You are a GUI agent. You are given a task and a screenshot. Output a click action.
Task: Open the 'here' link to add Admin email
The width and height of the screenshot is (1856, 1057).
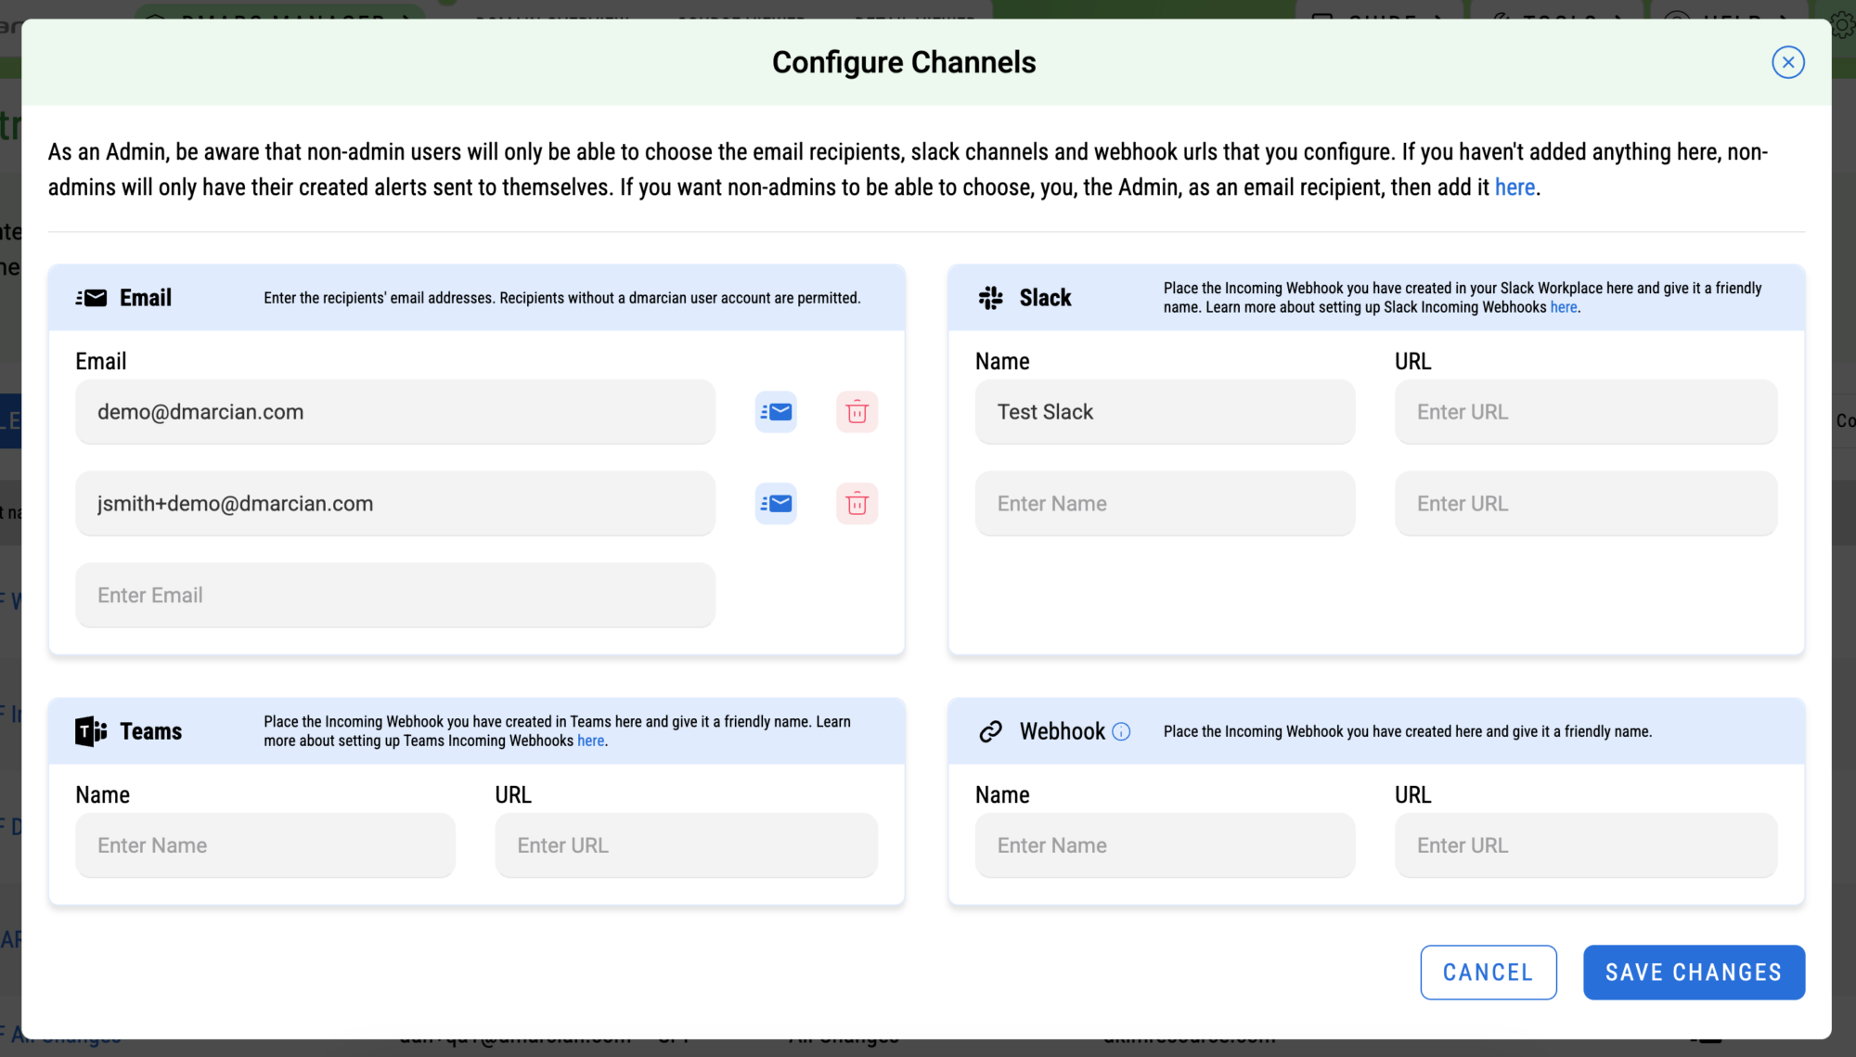coord(1514,187)
